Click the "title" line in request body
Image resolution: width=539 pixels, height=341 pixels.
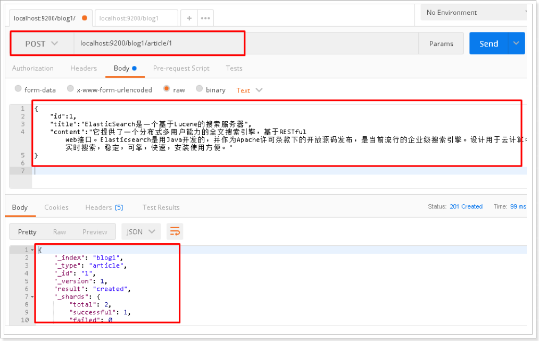tap(151, 124)
